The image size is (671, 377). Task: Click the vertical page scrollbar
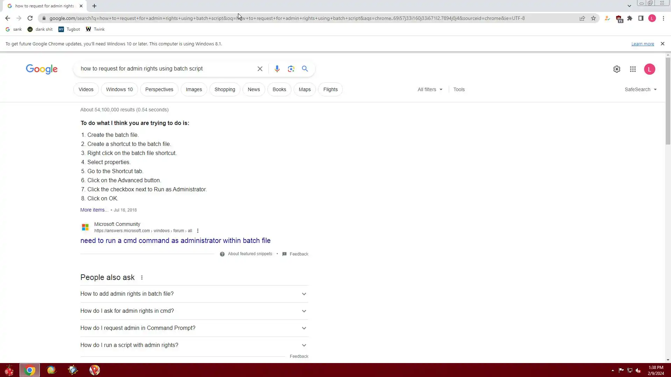click(x=668, y=101)
